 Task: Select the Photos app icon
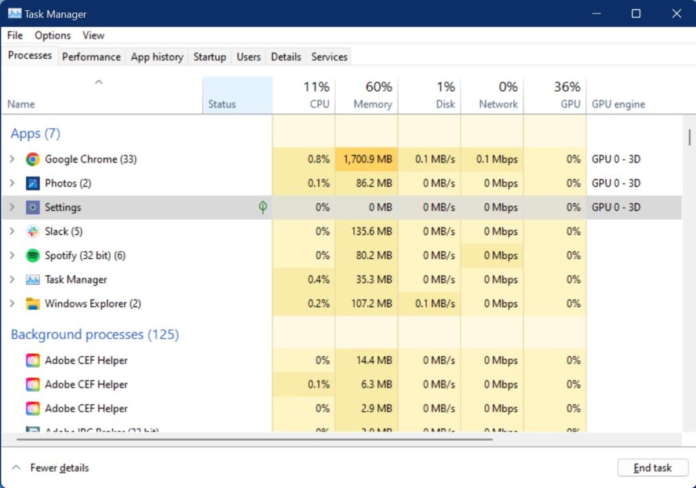[x=31, y=183]
